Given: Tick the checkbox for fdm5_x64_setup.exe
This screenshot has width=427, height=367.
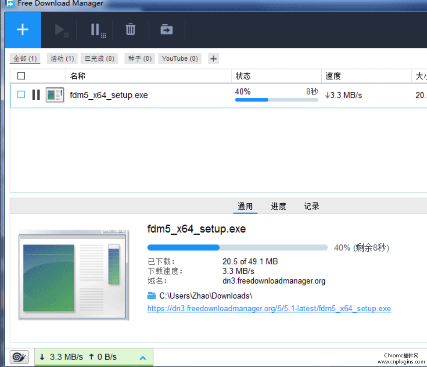Looking at the screenshot, I should (x=21, y=94).
